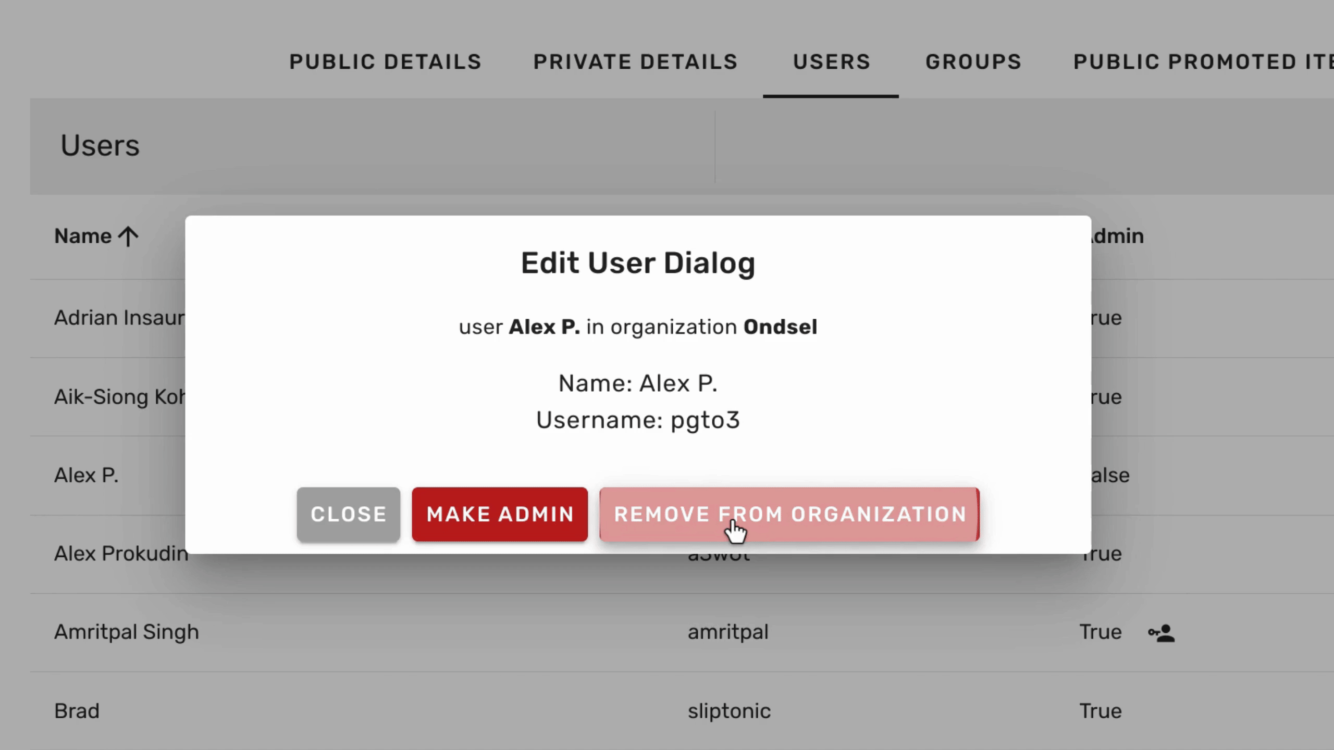
Task: Select Alex Prokudin from the users list
Action: coord(121,554)
